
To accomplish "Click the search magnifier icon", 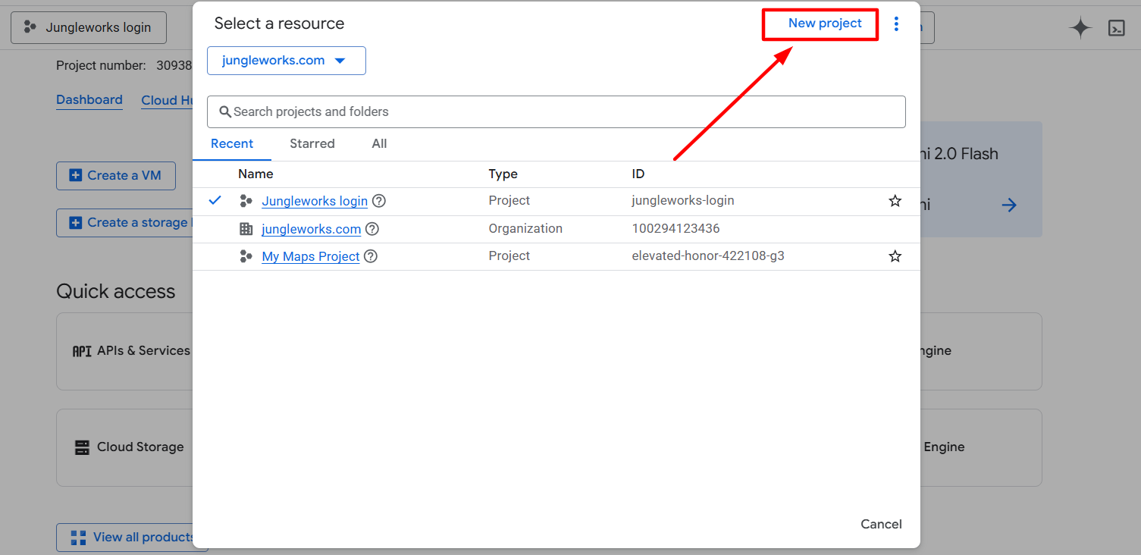I will point(225,111).
